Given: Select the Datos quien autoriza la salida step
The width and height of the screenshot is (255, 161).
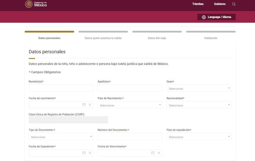Looking at the screenshot, I should coord(103,38).
